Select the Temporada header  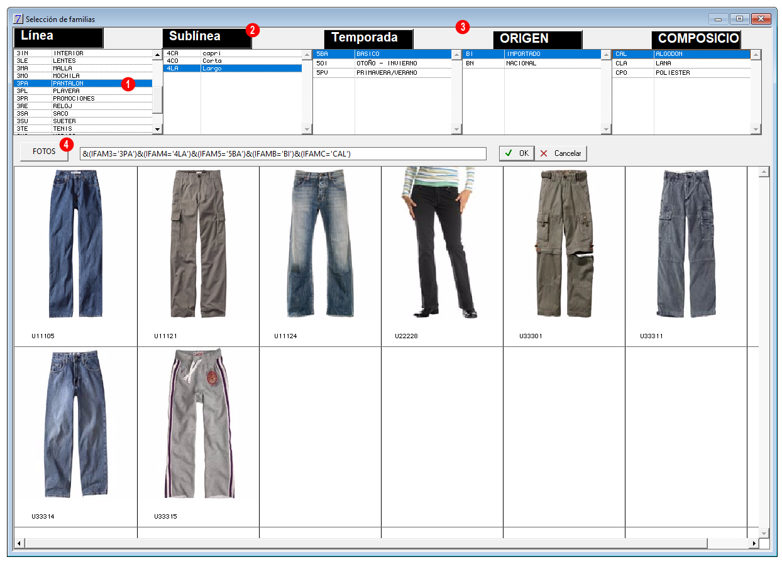pyautogui.click(x=368, y=39)
